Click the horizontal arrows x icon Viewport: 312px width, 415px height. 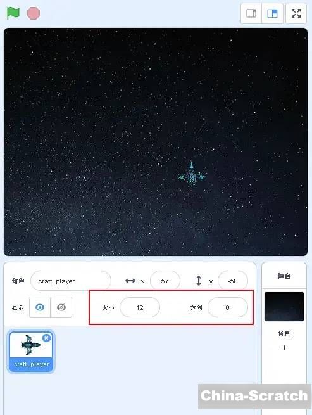[x=130, y=281]
